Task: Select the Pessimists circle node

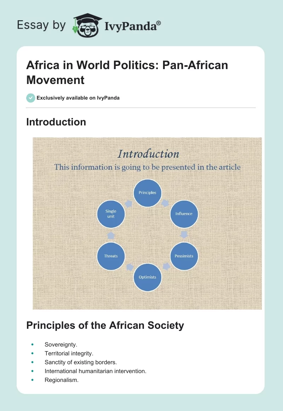Action: coord(184,256)
